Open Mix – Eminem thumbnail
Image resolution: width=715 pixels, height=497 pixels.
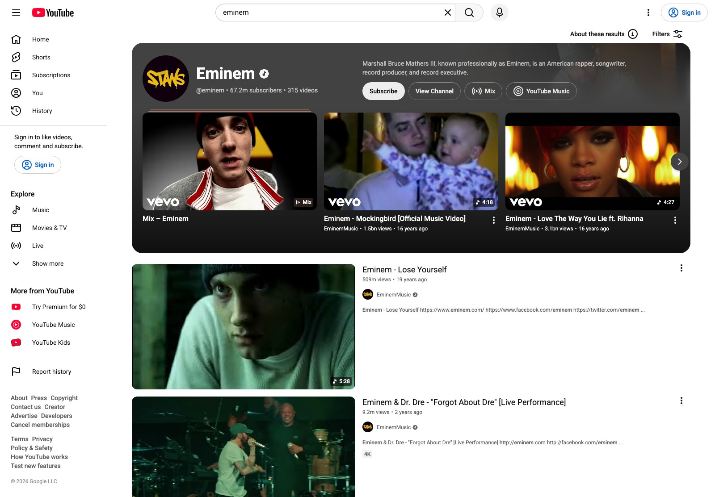click(x=230, y=161)
